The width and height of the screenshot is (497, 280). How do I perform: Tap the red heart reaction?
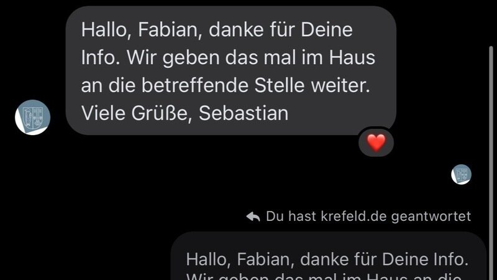pos(376,142)
